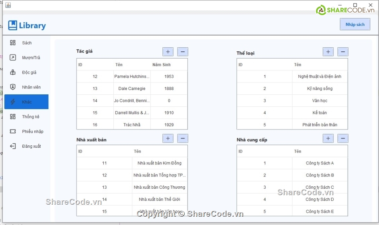Click the Phiếu nhập ticket icon
Image resolution: width=379 pixels, height=225 pixels.
tap(13, 131)
